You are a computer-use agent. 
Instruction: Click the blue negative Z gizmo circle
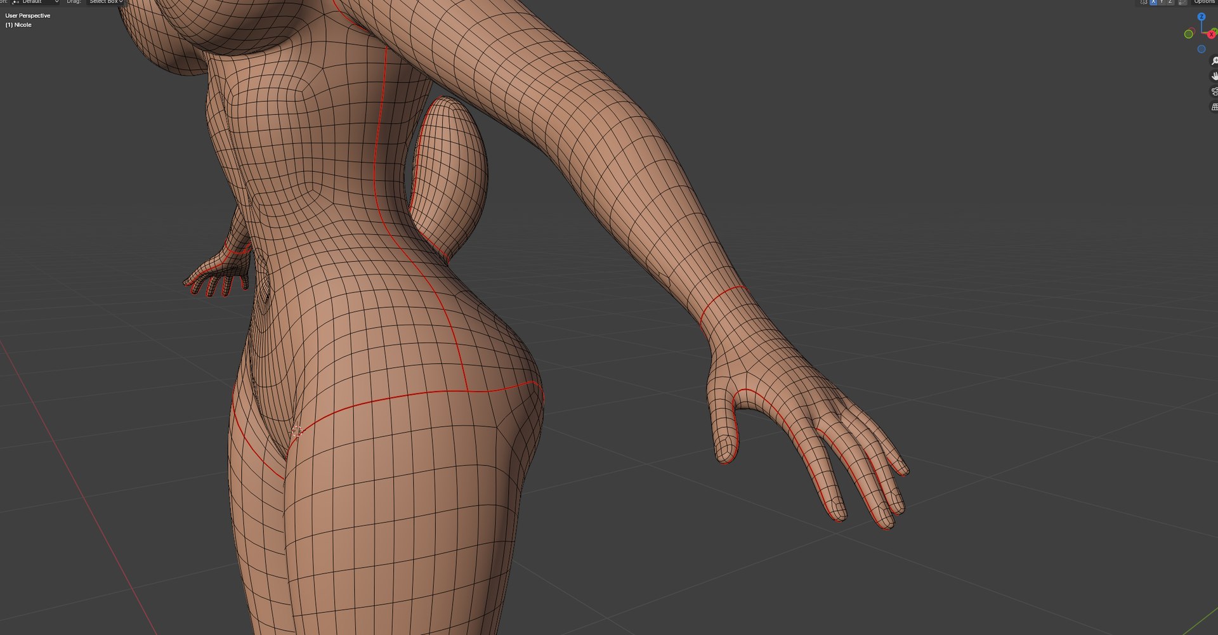pyautogui.click(x=1201, y=49)
